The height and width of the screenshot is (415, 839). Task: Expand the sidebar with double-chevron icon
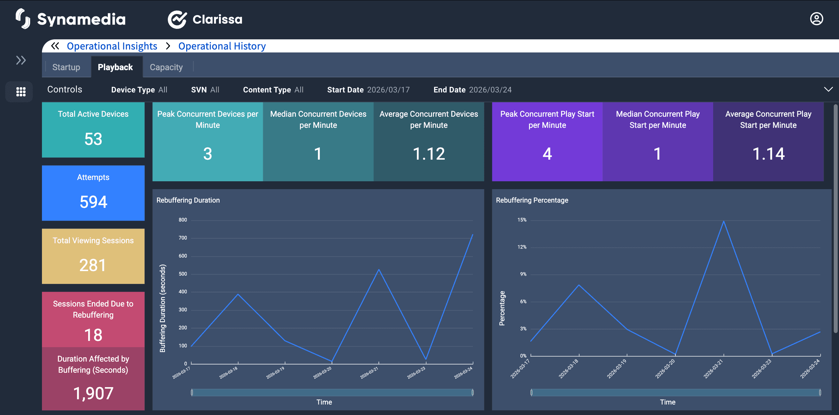click(21, 60)
